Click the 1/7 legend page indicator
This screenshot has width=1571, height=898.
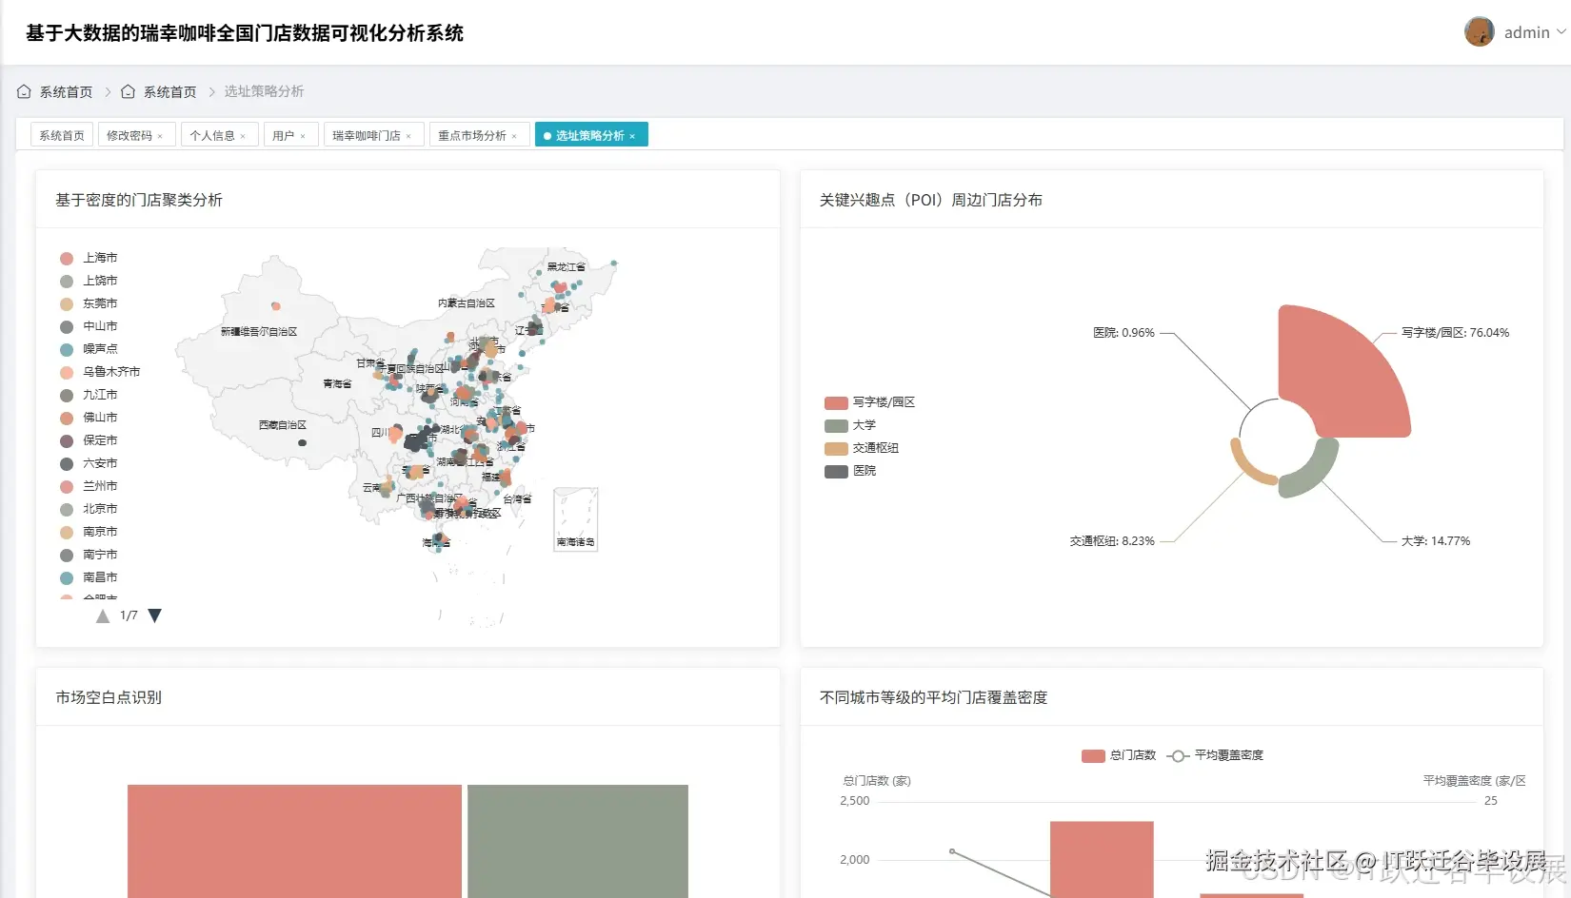[129, 615]
